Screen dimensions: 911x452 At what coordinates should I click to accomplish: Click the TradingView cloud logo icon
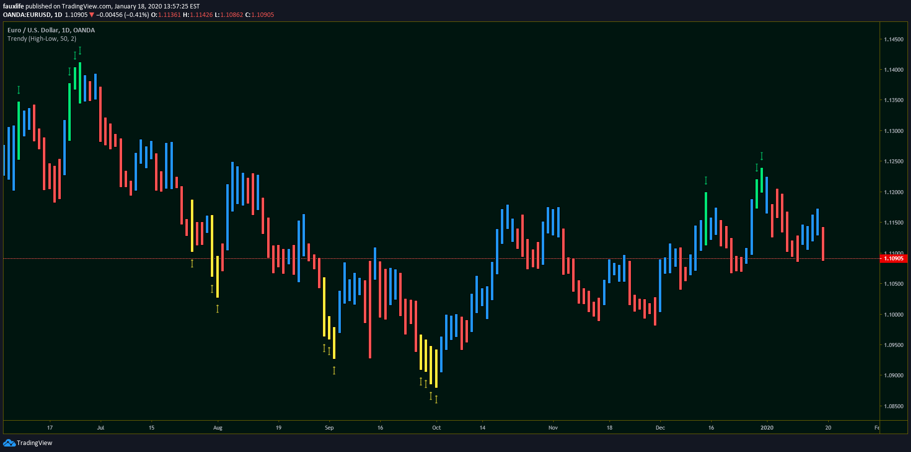click(x=9, y=443)
